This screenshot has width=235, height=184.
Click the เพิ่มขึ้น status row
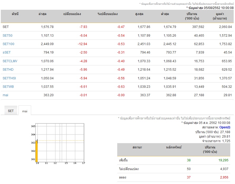pos(174,160)
